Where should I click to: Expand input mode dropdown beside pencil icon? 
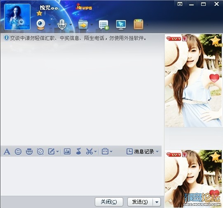(57, 152)
